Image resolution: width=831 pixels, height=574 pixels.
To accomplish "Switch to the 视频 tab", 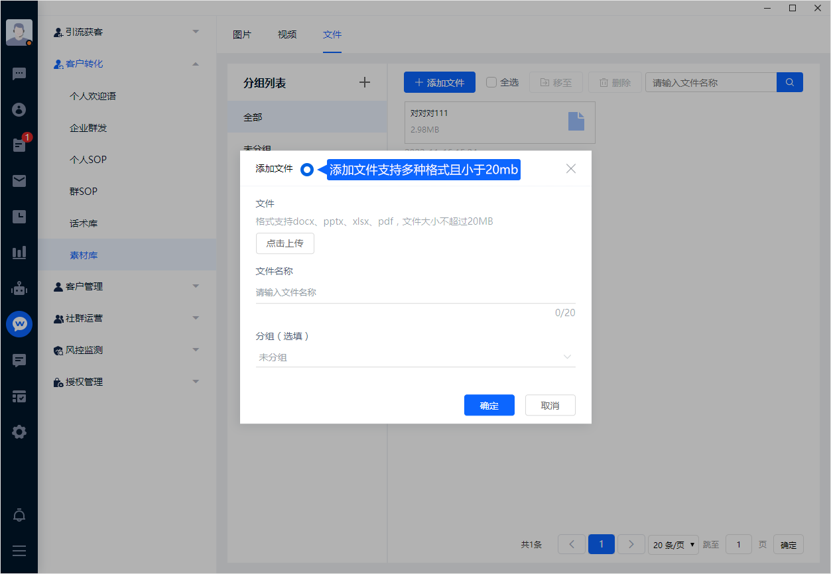I will (x=287, y=35).
